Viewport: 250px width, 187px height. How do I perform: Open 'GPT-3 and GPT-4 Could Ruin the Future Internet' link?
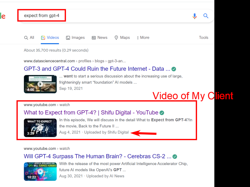(x=97, y=69)
